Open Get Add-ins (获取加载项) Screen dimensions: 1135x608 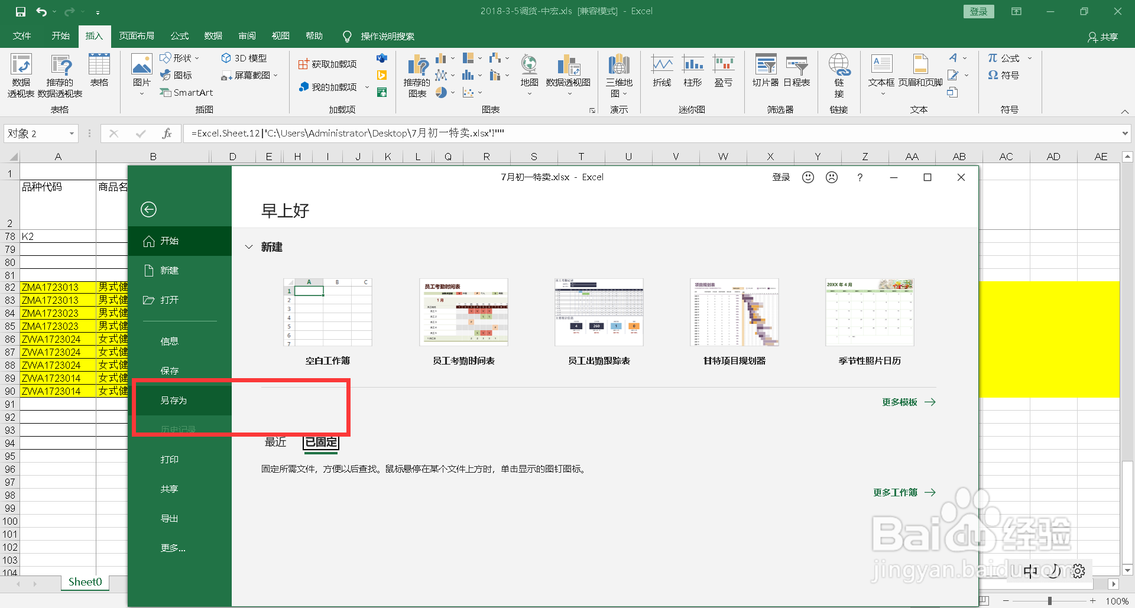[327, 64]
